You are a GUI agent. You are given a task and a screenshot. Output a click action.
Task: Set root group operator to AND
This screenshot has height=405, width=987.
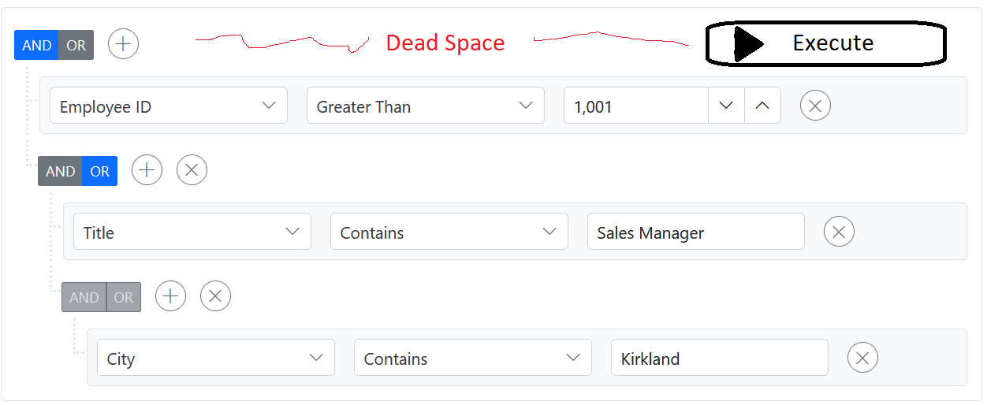(x=36, y=45)
